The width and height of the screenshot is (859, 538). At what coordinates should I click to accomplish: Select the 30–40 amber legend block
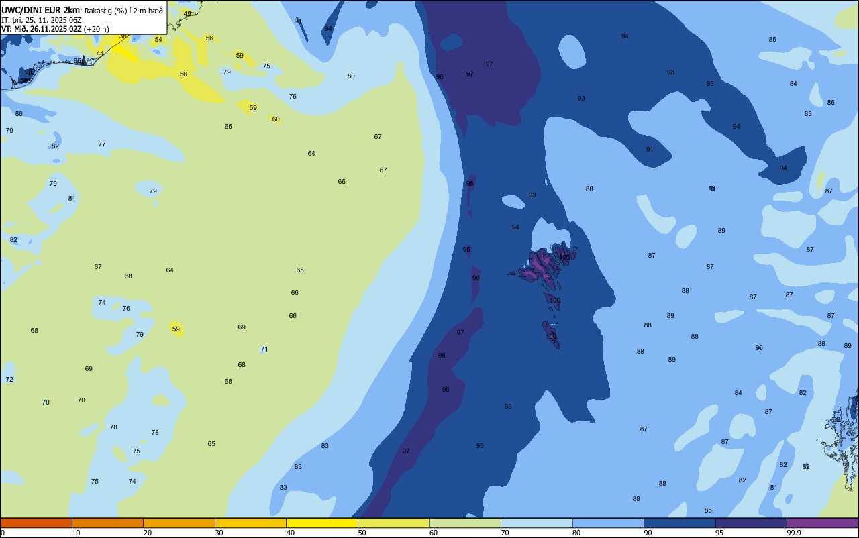tap(250, 523)
